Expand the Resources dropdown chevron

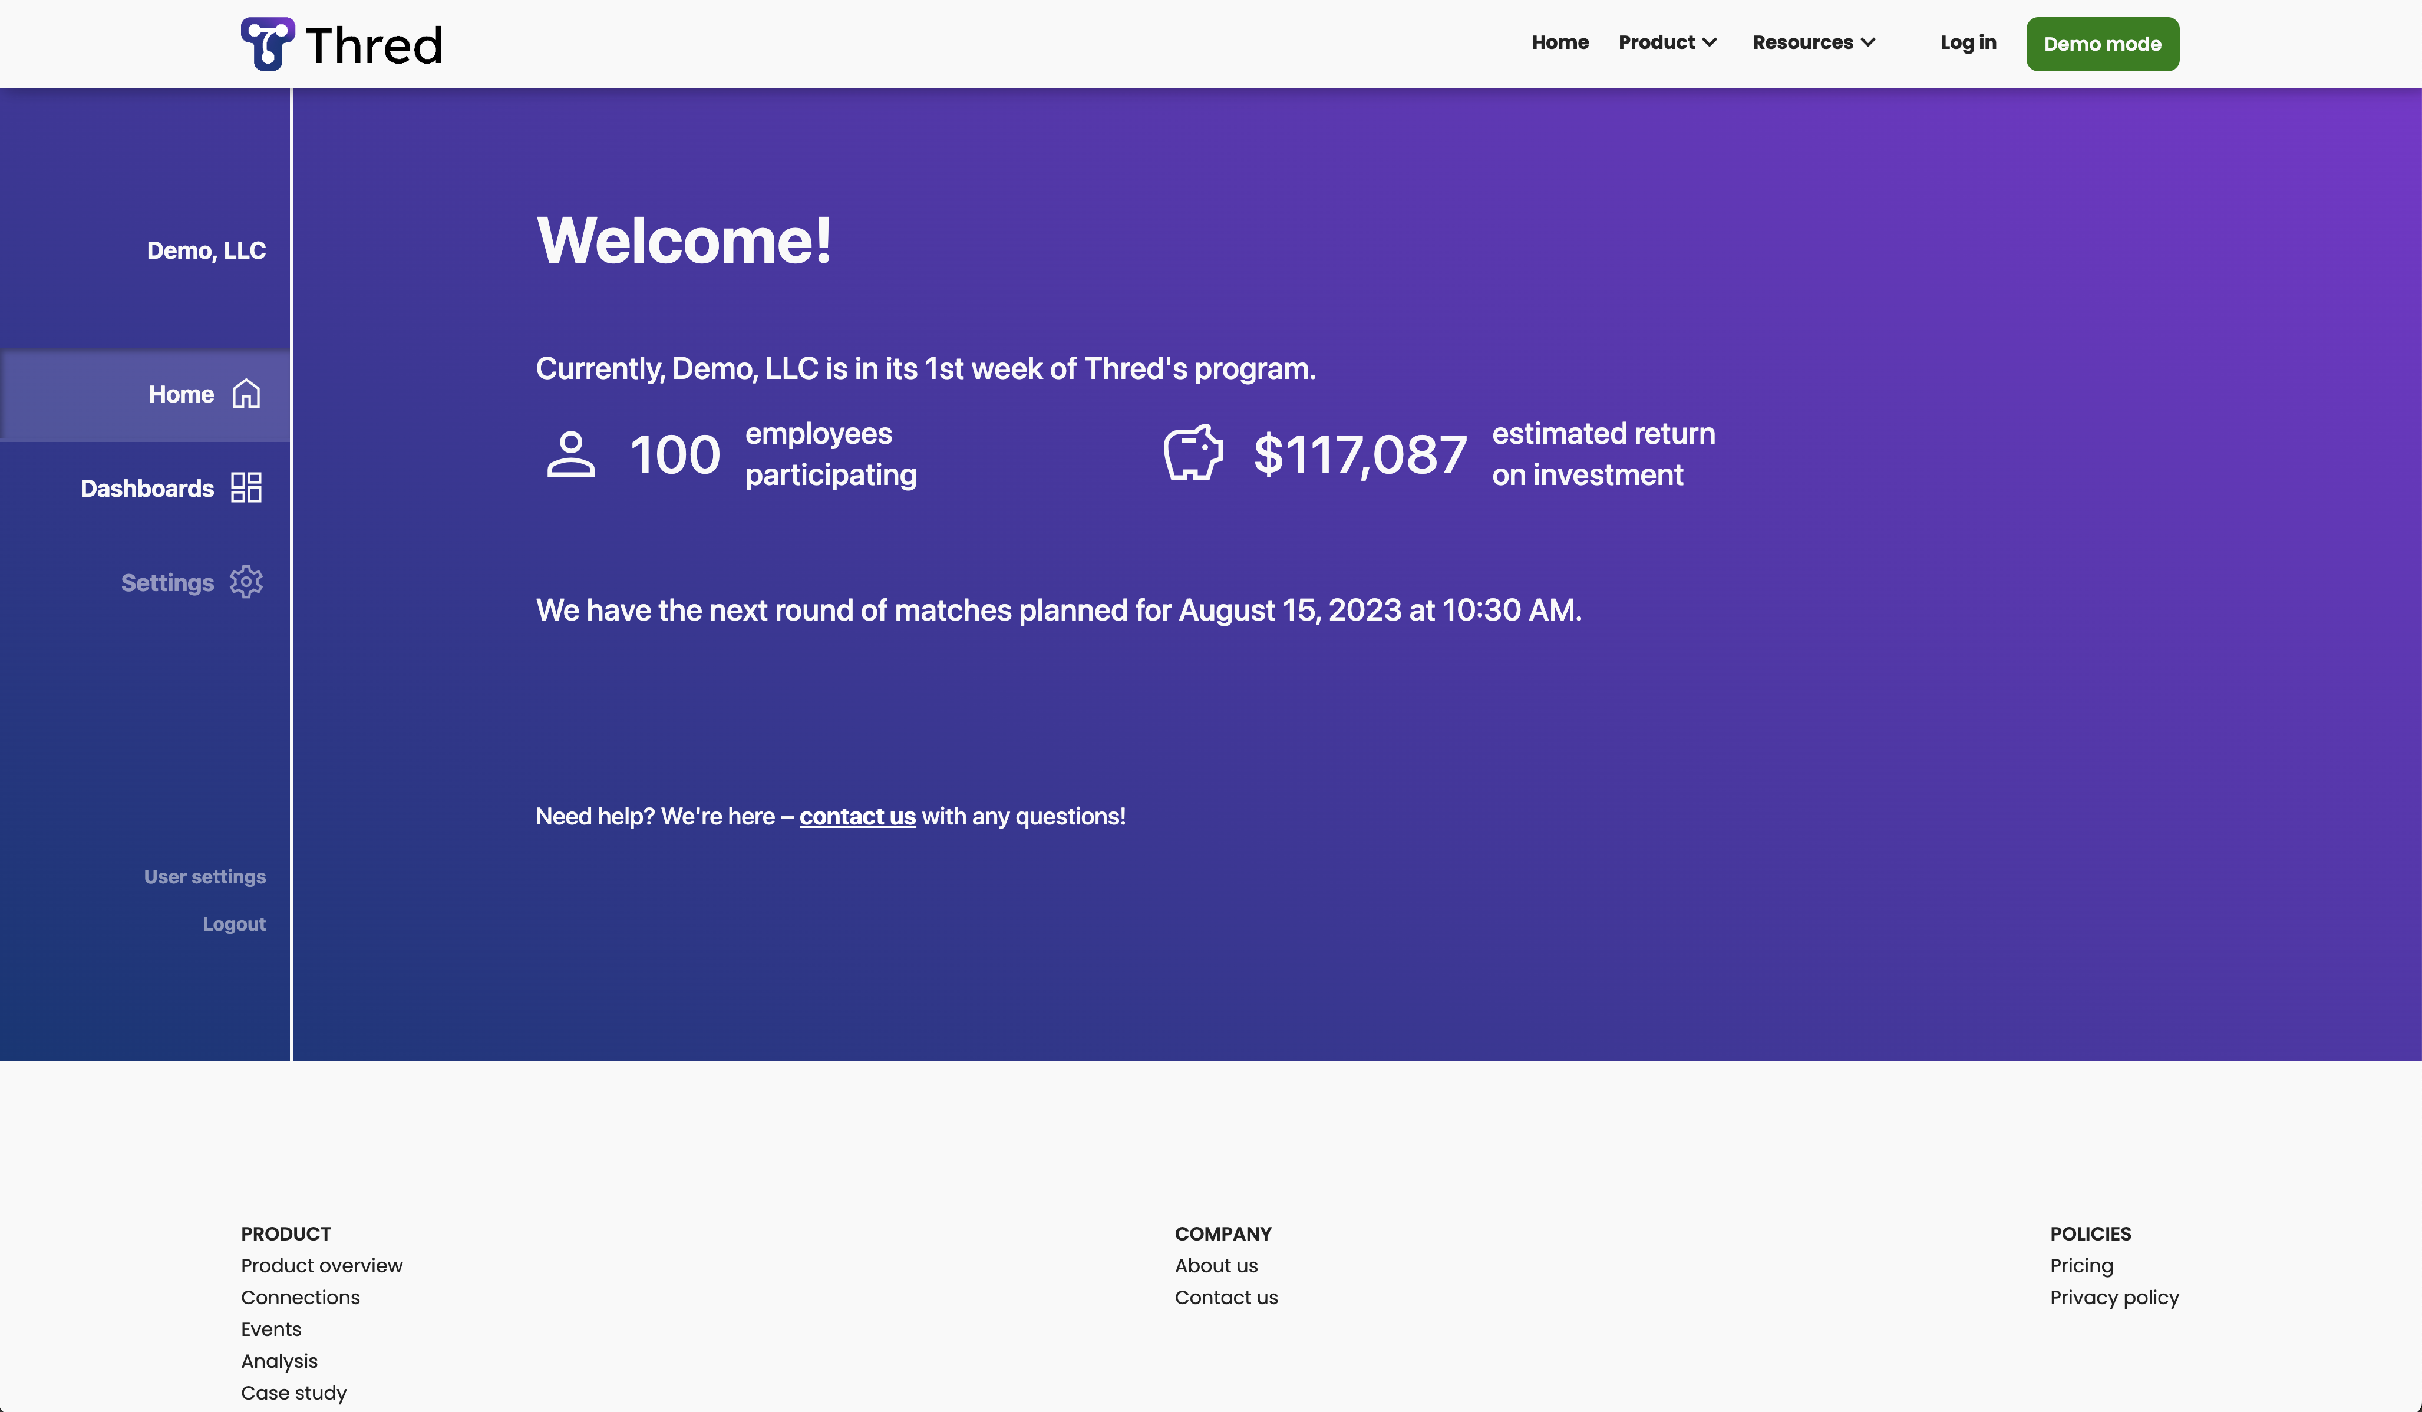click(x=1869, y=42)
